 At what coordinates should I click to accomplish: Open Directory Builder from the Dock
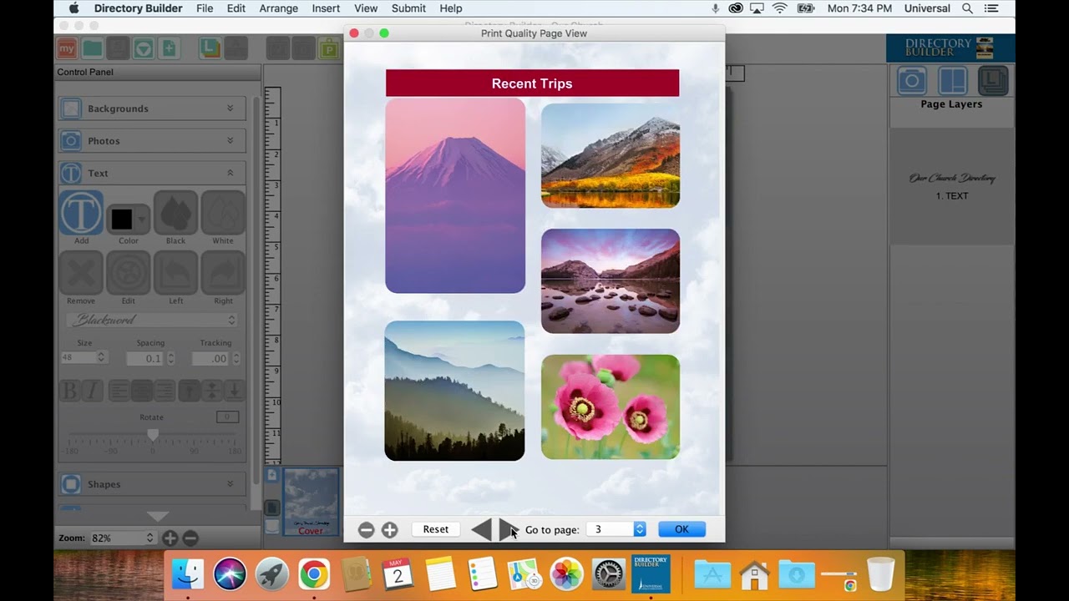pos(651,574)
